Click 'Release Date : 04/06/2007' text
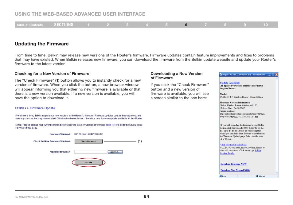Screen dimensions: 293x205 coord(232,108)
